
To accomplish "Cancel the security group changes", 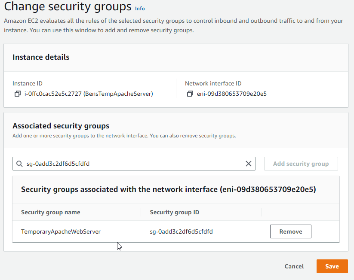I will point(294,266).
